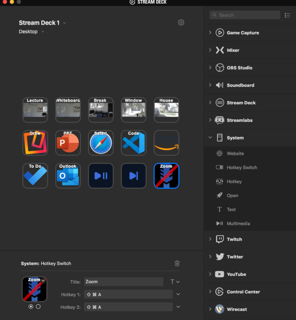This screenshot has width=296, height=320.
Task: Select the Code VS Code key
Action: pyautogui.click(x=133, y=143)
